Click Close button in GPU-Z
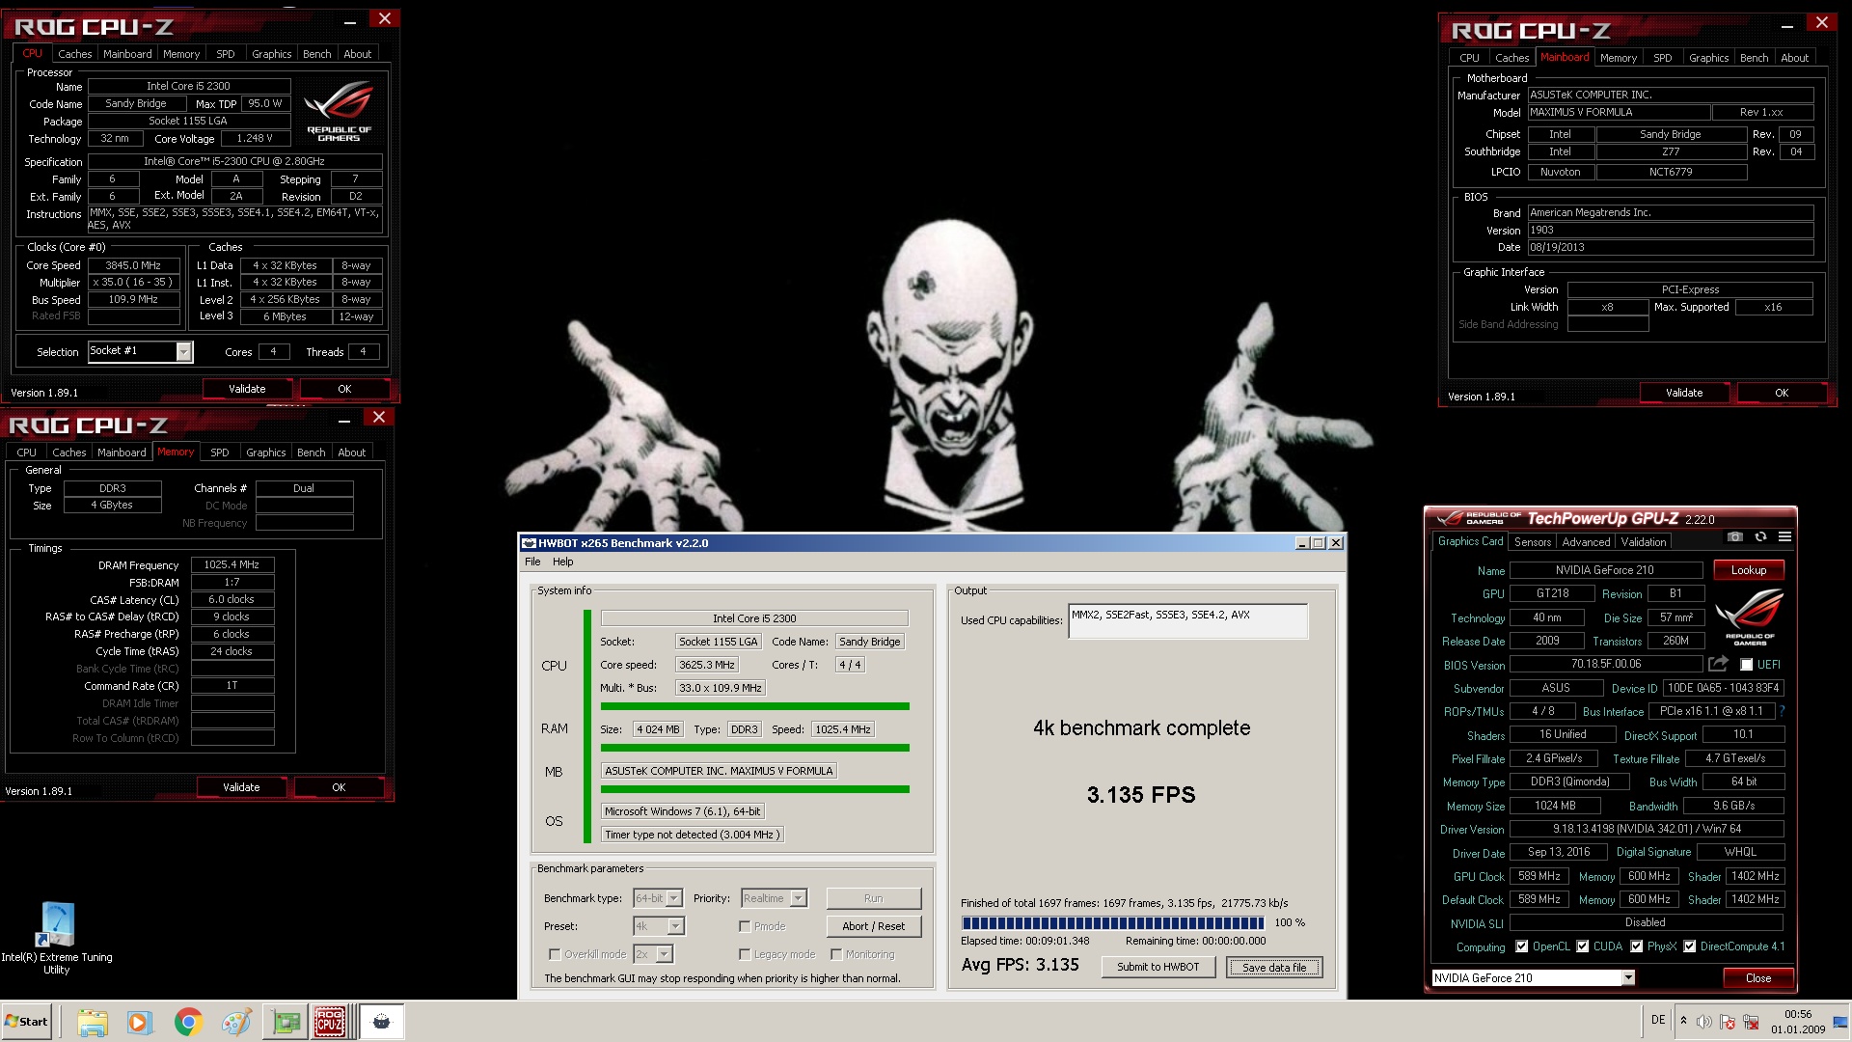The image size is (1852, 1042). [x=1757, y=978]
